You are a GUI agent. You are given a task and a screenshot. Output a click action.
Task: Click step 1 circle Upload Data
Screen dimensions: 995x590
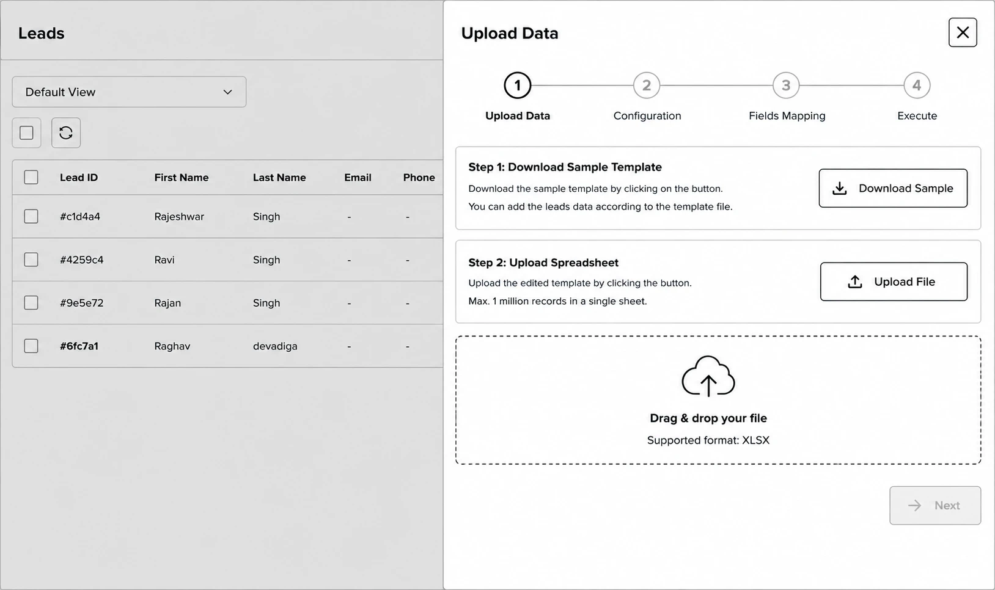tap(518, 86)
